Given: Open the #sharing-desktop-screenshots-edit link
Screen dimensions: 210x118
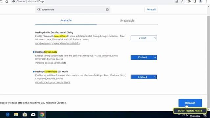Looking at the screenshot, I should click(53, 82).
